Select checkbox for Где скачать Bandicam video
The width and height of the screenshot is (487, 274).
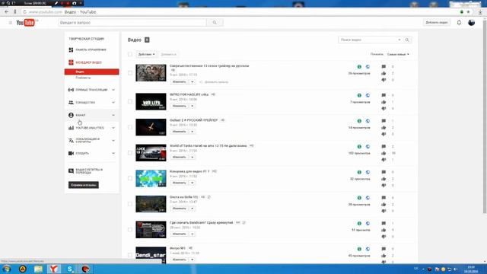[130, 230]
